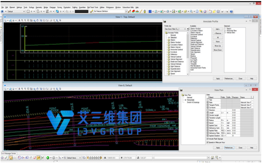Click the Pan hand icon in View 1 toolbar

(x=37, y=21)
